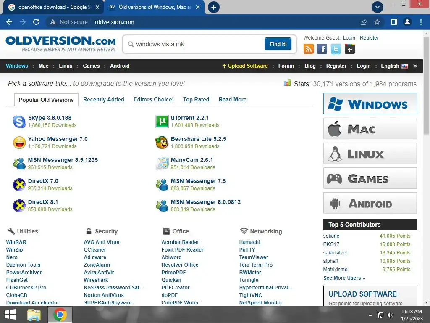Image resolution: width=430 pixels, height=323 pixels.
Task: Click the DirectX 7.0 icon
Action: [19, 185]
